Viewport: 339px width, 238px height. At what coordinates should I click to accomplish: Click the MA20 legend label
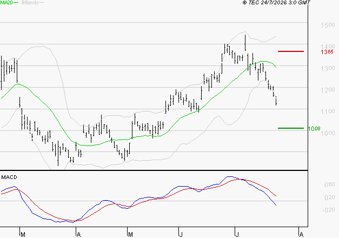tap(6, 2)
